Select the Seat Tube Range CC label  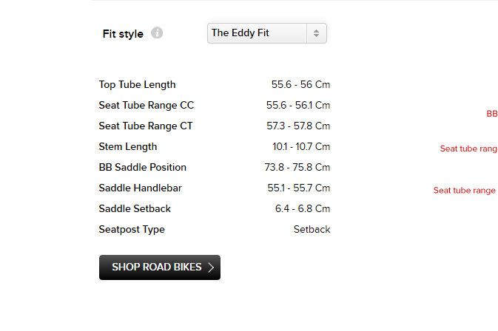point(146,106)
